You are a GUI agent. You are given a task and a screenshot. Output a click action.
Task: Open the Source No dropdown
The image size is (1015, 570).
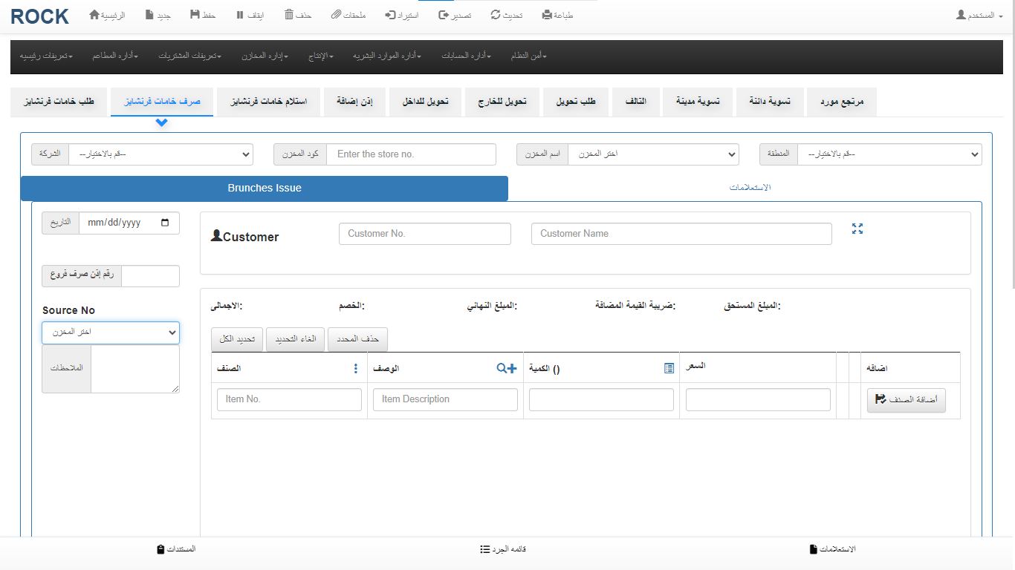(x=111, y=332)
